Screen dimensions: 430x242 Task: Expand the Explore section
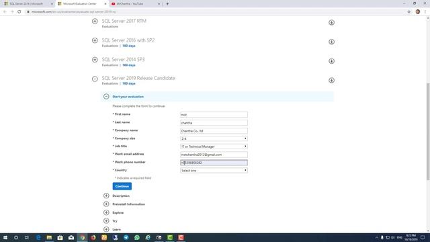tap(106, 212)
